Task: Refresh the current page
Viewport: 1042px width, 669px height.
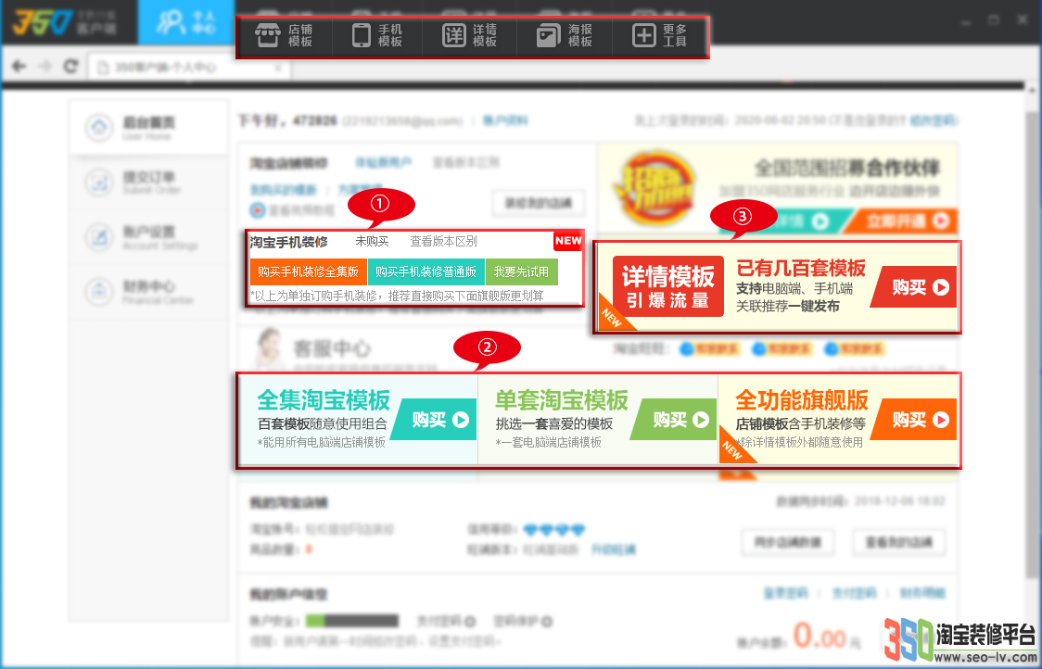Action: pos(70,66)
